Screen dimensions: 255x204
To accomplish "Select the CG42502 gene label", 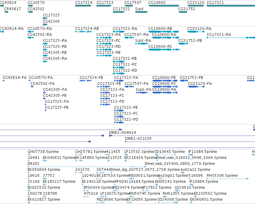I will 36,9.
